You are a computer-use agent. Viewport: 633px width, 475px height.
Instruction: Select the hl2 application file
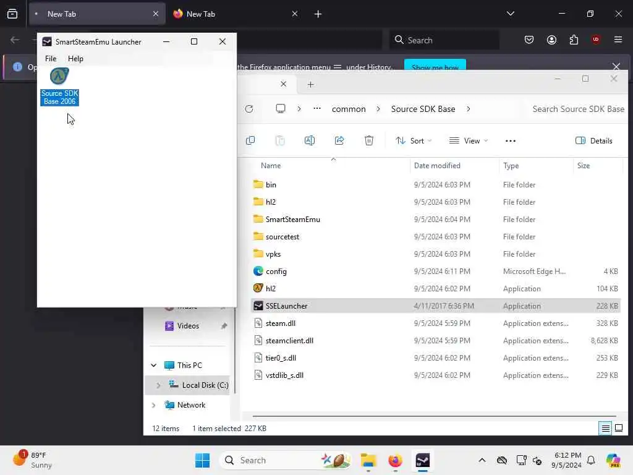tap(435, 289)
